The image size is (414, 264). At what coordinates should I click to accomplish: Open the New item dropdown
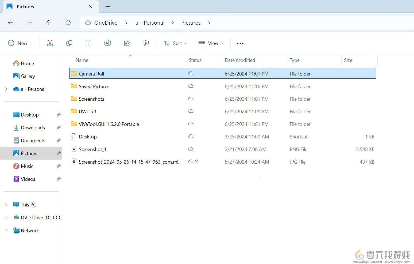coord(20,43)
